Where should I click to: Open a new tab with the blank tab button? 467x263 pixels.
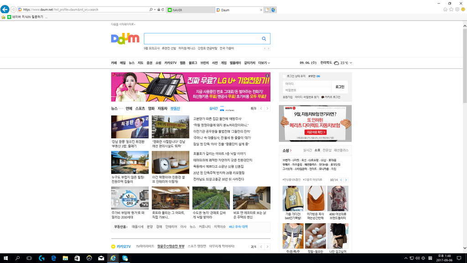(x=267, y=10)
